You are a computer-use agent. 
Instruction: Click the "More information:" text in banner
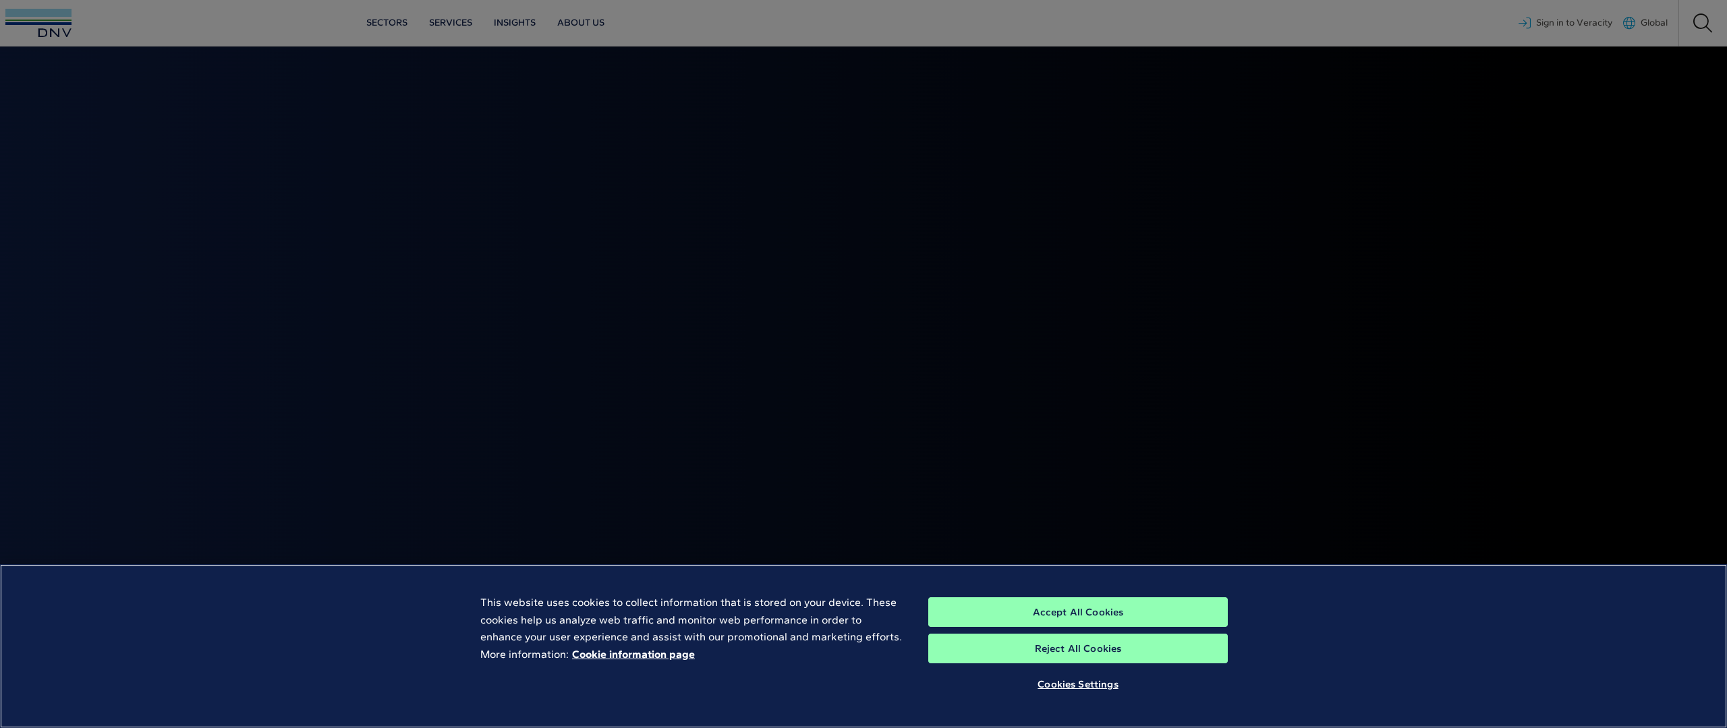coord(524,655)
